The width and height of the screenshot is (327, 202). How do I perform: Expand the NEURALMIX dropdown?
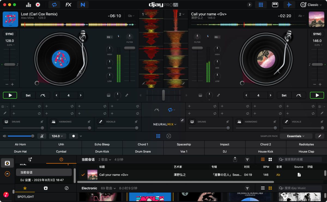tap(165, 124)
